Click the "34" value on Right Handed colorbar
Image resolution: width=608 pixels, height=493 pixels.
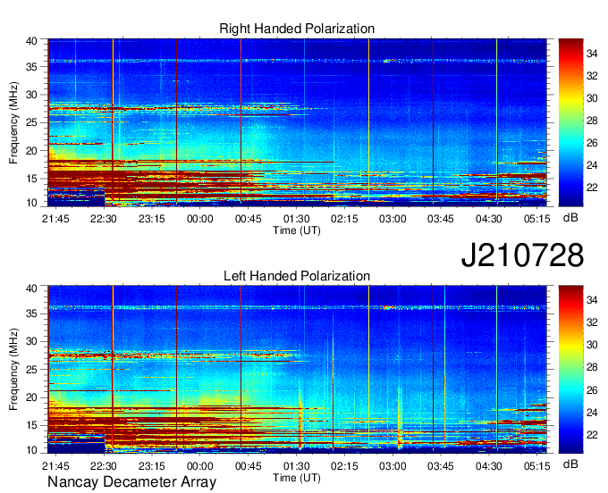click(592, 53)
